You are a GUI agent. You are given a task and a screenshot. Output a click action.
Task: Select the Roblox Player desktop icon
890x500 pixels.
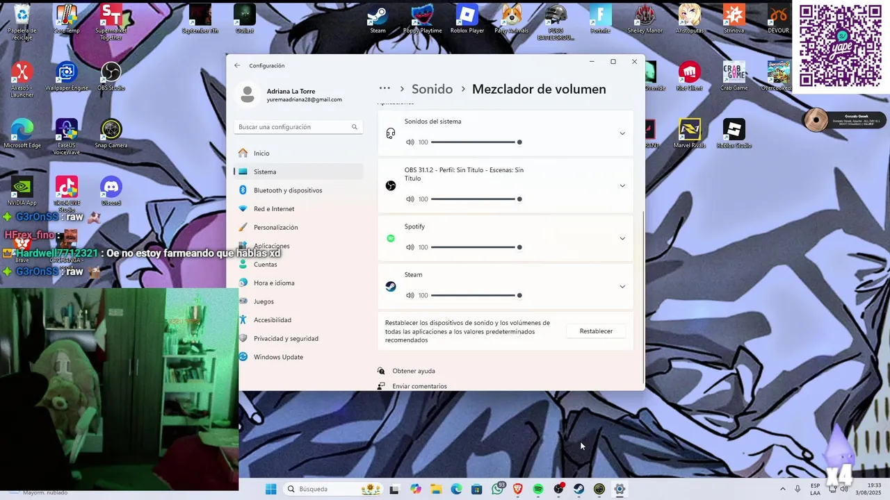(467, 19)
